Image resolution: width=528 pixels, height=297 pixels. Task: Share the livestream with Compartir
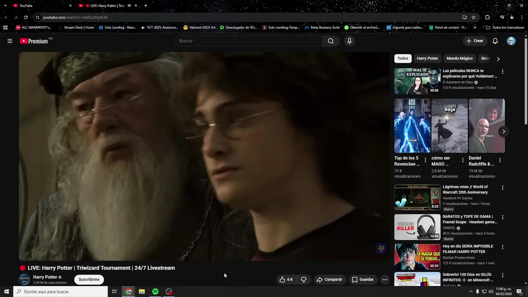[329, 280]
